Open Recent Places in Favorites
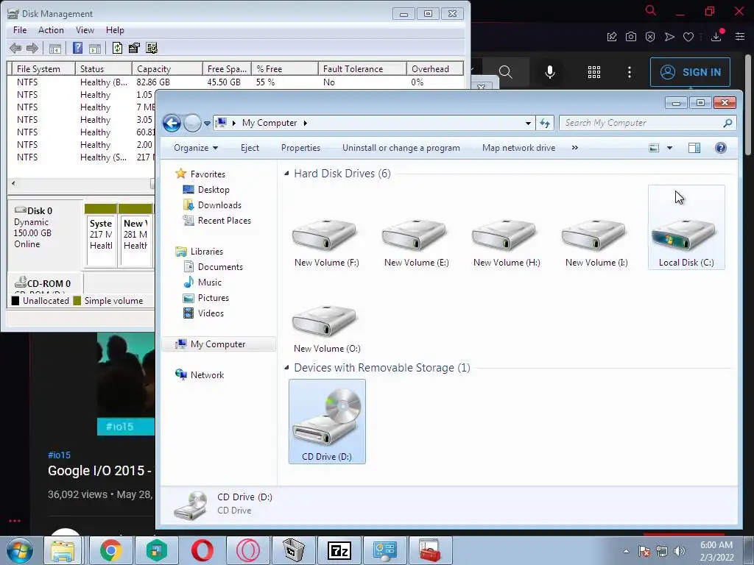The height and width of the screenshot is (565, 754). pos(224,221)
